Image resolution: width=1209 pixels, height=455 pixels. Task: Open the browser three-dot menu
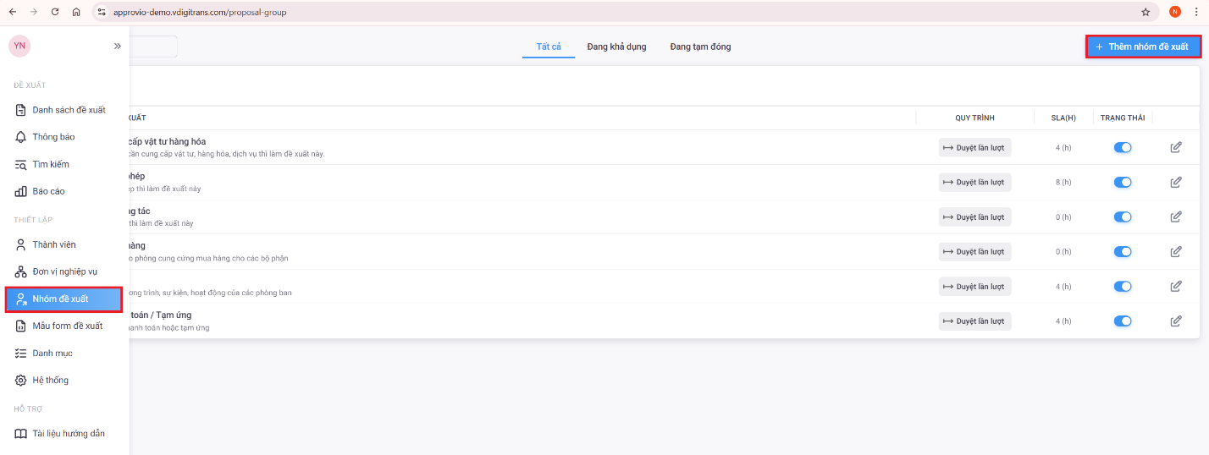click(1196, 12)
